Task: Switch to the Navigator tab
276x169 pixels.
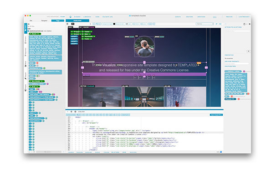Action: [x=44, y=20]
